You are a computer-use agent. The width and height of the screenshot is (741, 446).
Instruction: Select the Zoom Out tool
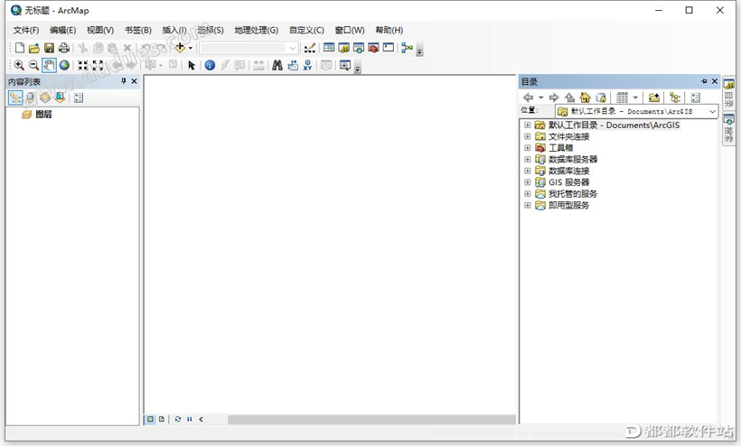33,65
